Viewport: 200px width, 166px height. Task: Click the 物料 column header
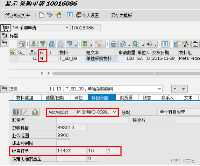coord(72,52)
